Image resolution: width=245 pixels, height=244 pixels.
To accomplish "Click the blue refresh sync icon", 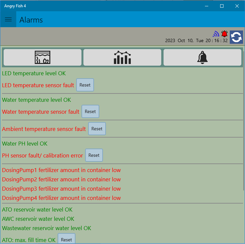I will [236, 37].
